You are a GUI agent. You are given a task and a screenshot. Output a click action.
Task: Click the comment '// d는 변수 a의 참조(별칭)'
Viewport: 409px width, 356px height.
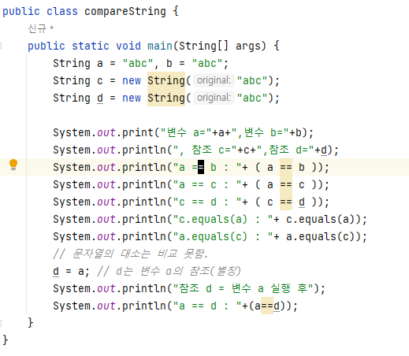(x=169, y=271)
